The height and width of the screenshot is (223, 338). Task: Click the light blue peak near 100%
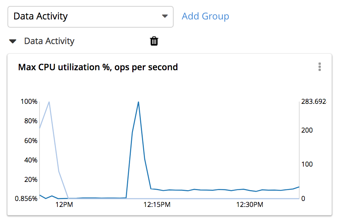click(x=49, y=102)
